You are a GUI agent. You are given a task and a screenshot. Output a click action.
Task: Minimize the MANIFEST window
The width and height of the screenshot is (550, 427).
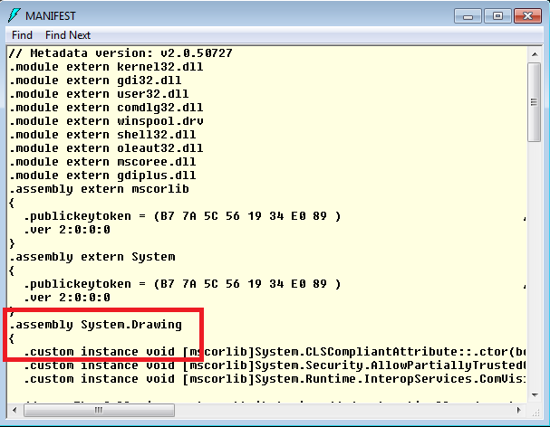tap(468, 14)
